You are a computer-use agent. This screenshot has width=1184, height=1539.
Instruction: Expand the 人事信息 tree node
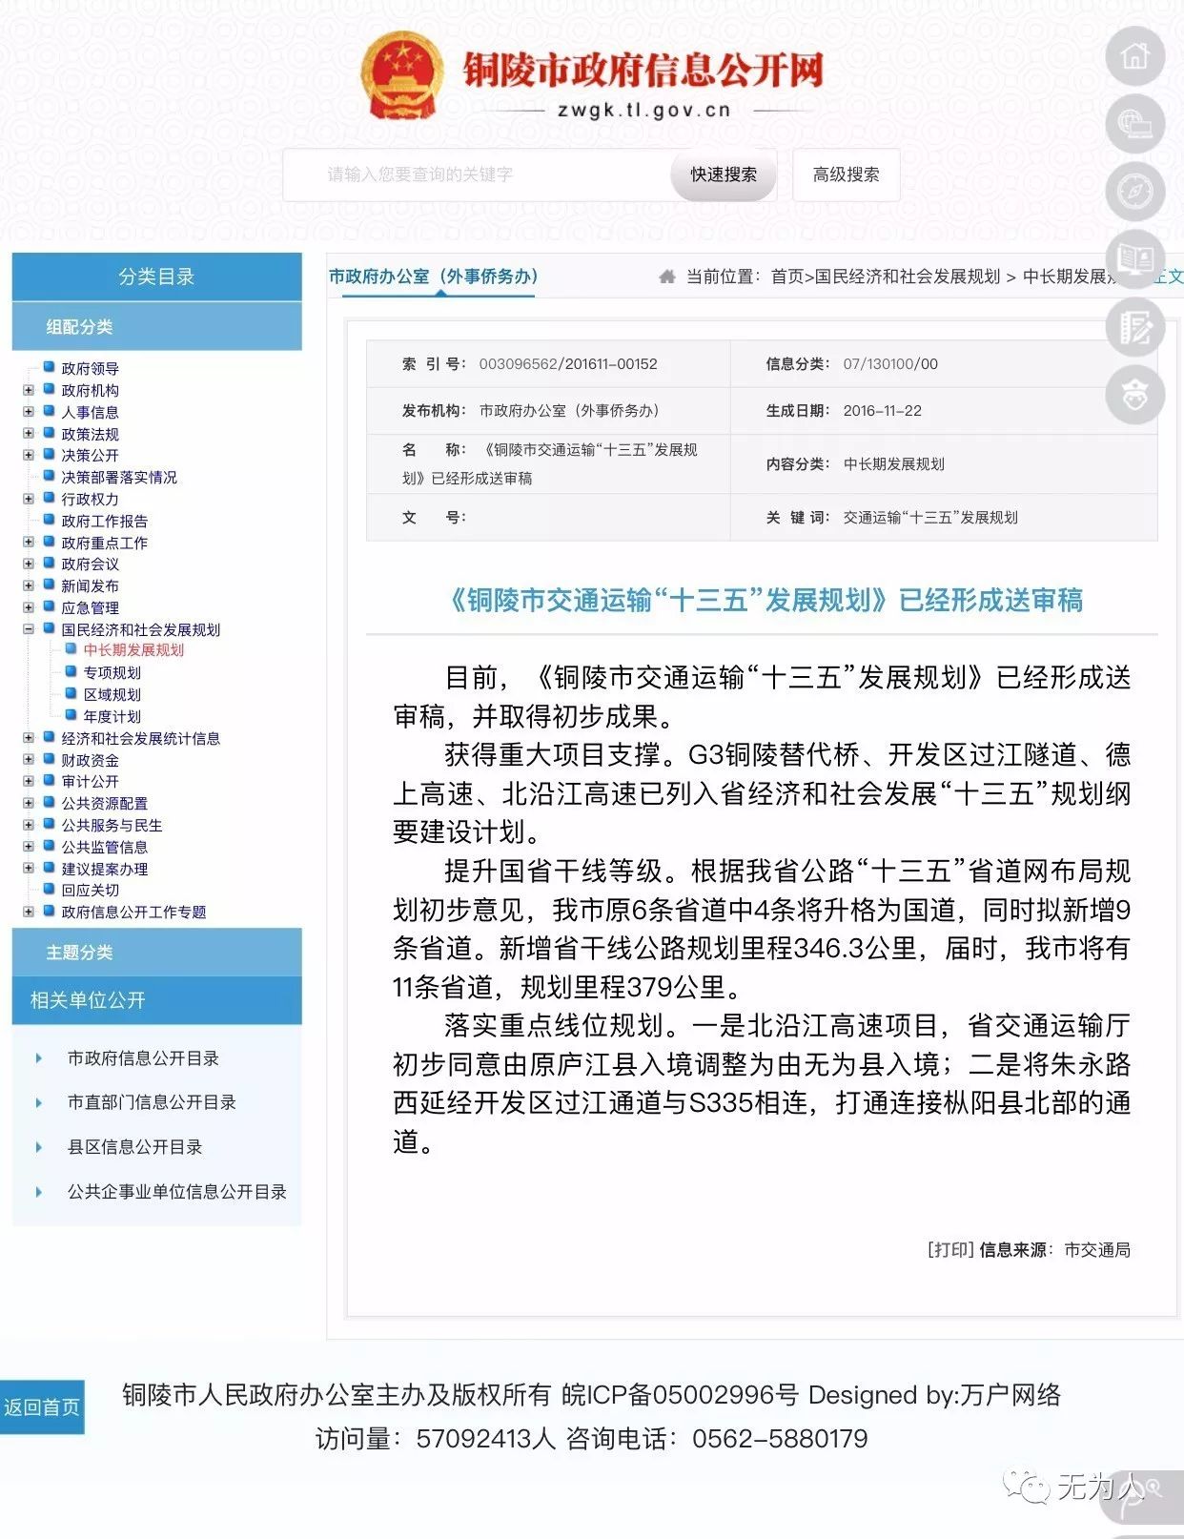coord(29,412)
